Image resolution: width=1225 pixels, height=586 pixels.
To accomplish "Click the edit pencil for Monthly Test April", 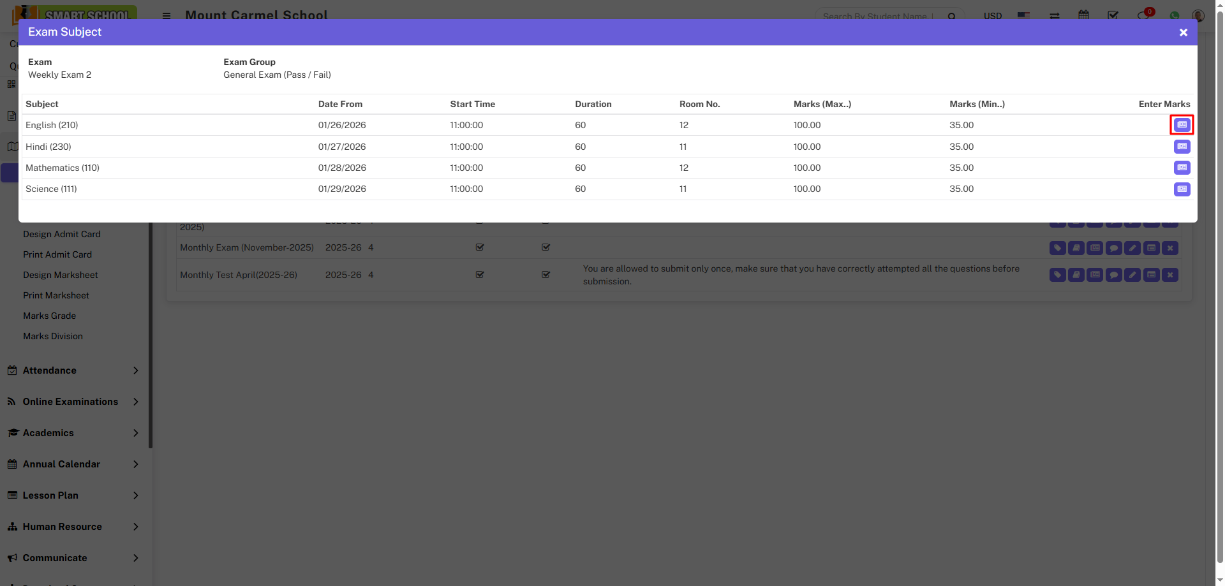I will coord(1132,275).
